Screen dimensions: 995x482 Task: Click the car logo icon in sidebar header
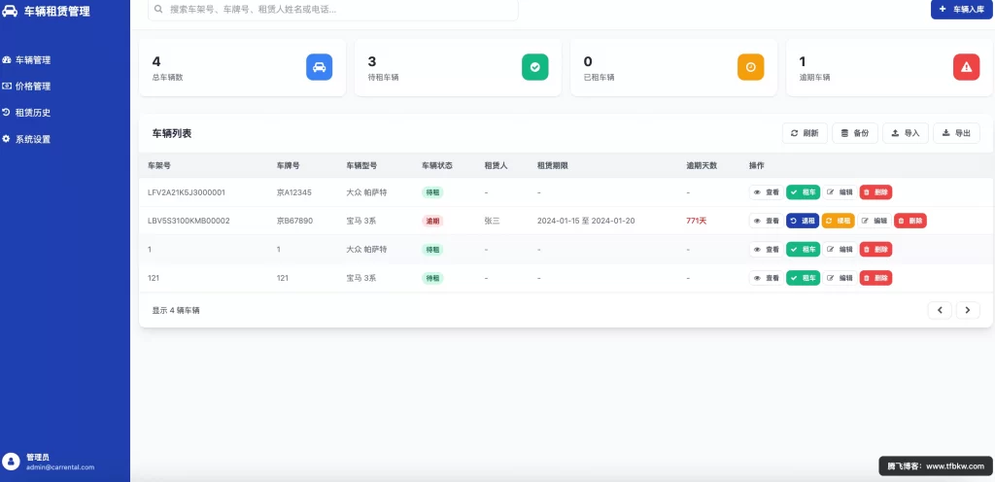10,11
